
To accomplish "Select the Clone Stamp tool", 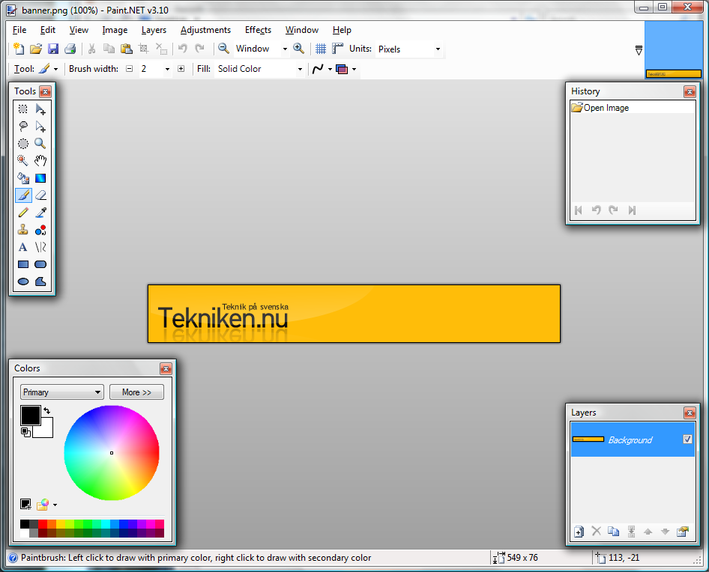I will coord(23,230).
